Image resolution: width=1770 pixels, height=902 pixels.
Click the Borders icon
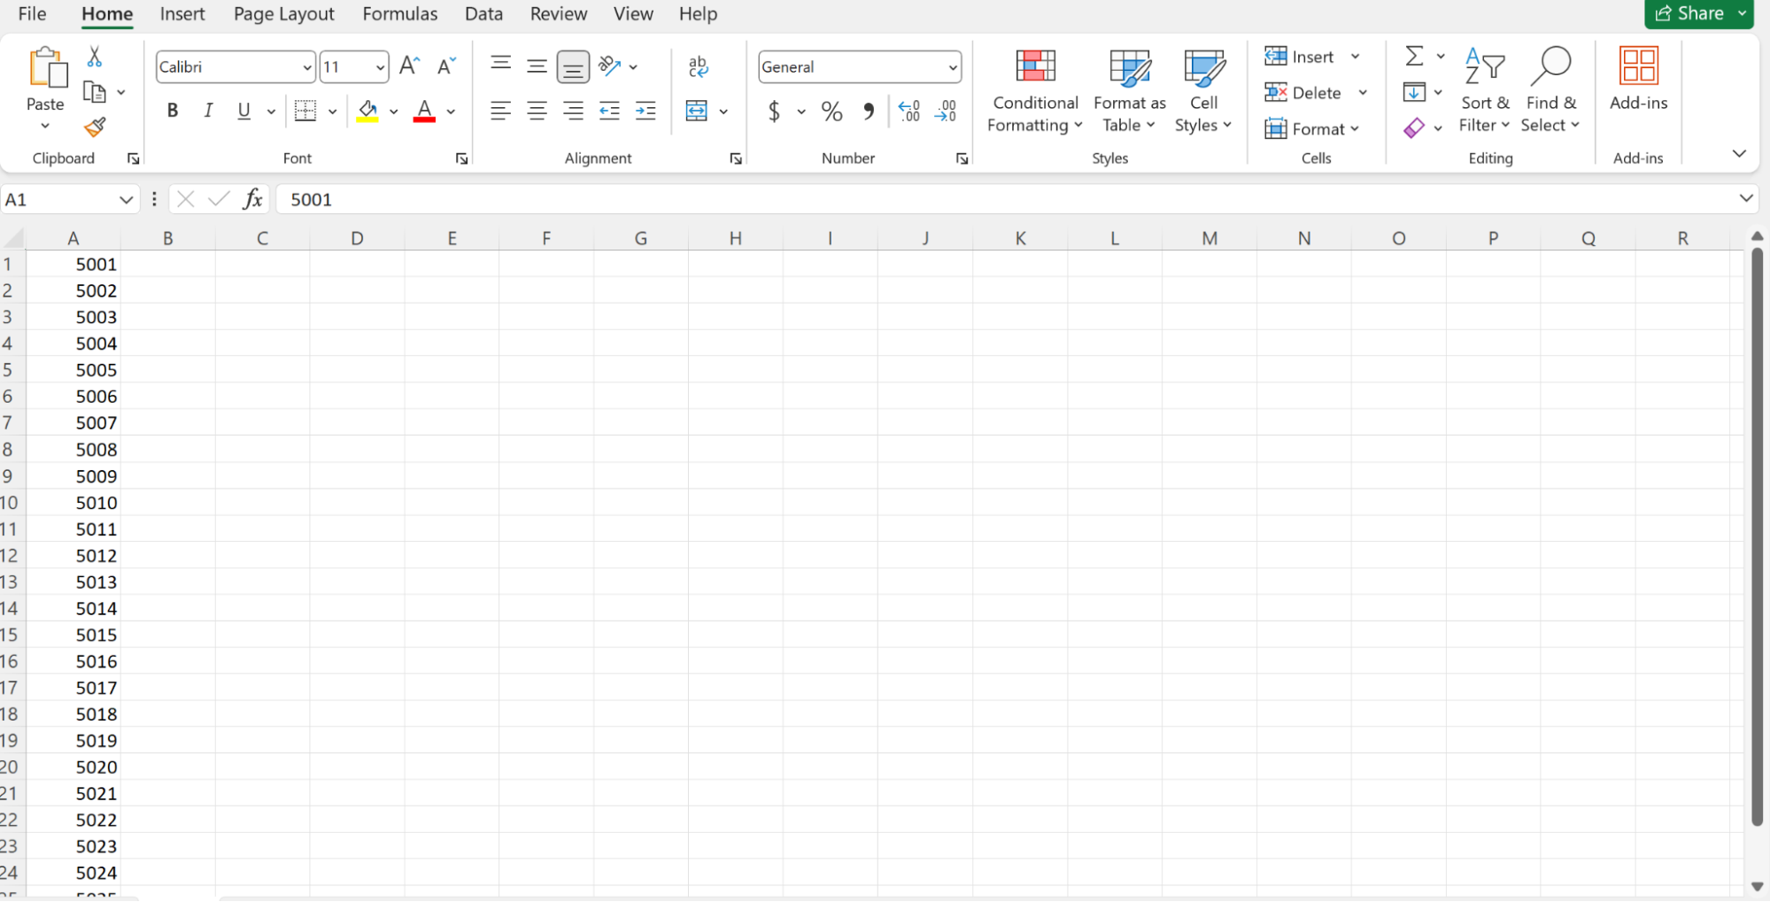(x=305, y=111)
